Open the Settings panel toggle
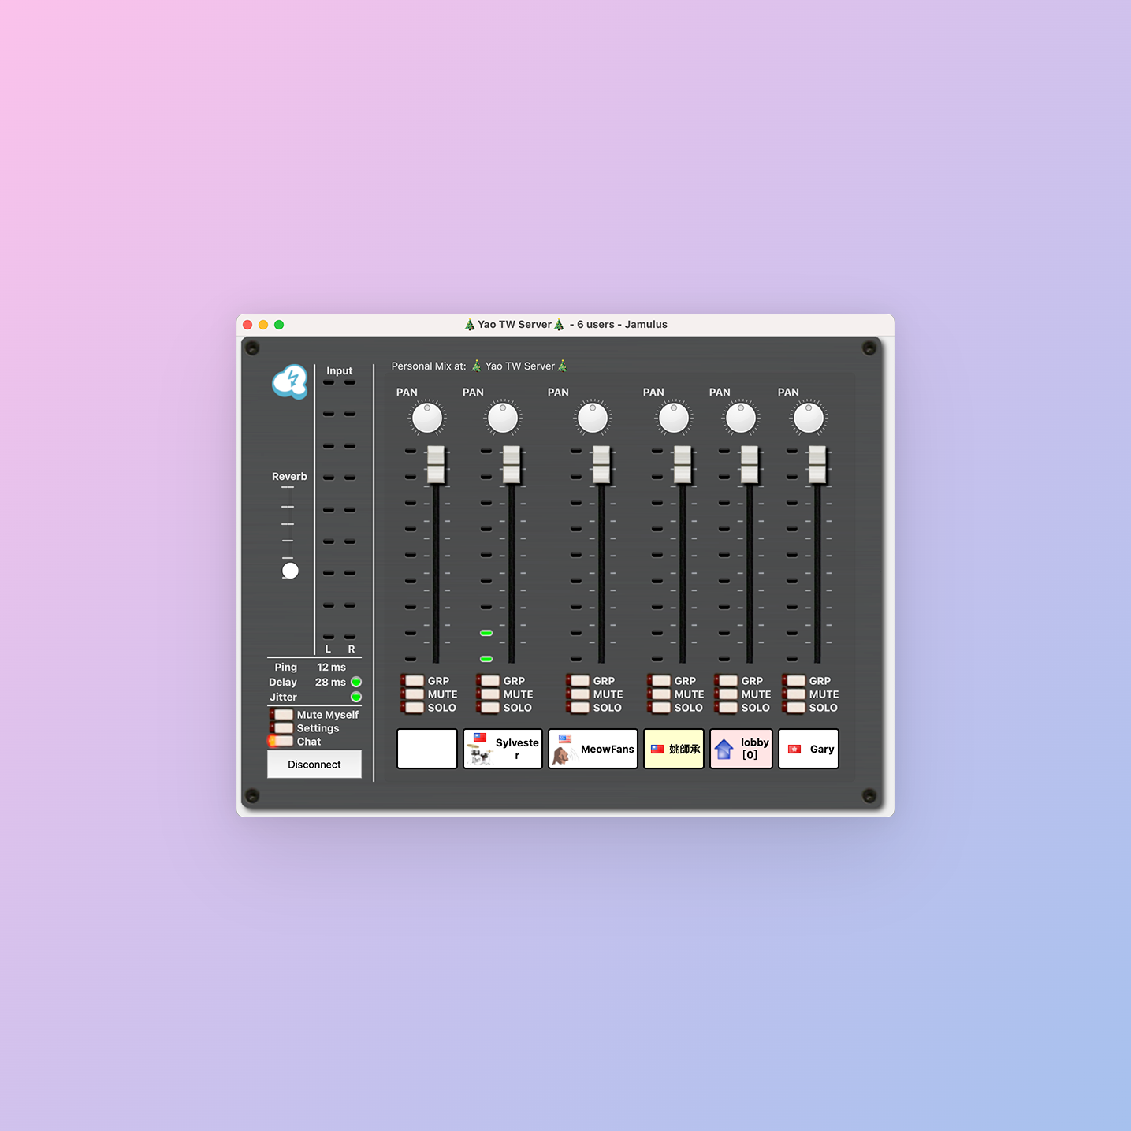 coord(283,728)
